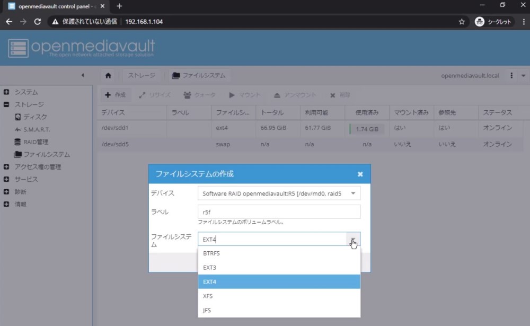
Task: Close the ファイルシステムの作成 dialog
Action: 360,174
